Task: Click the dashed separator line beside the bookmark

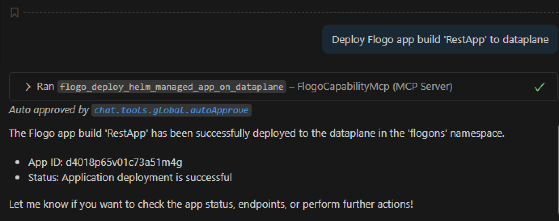Action: [283, 13]
